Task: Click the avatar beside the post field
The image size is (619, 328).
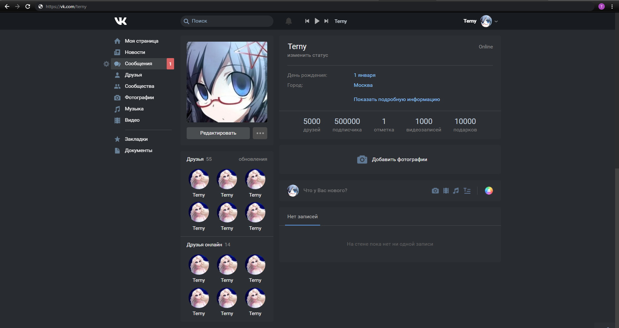Action: [293, 190]
